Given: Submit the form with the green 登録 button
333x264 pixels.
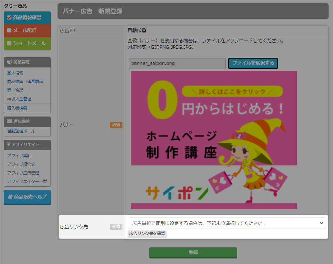Looking at the screenshot, I should pos(193,253).
